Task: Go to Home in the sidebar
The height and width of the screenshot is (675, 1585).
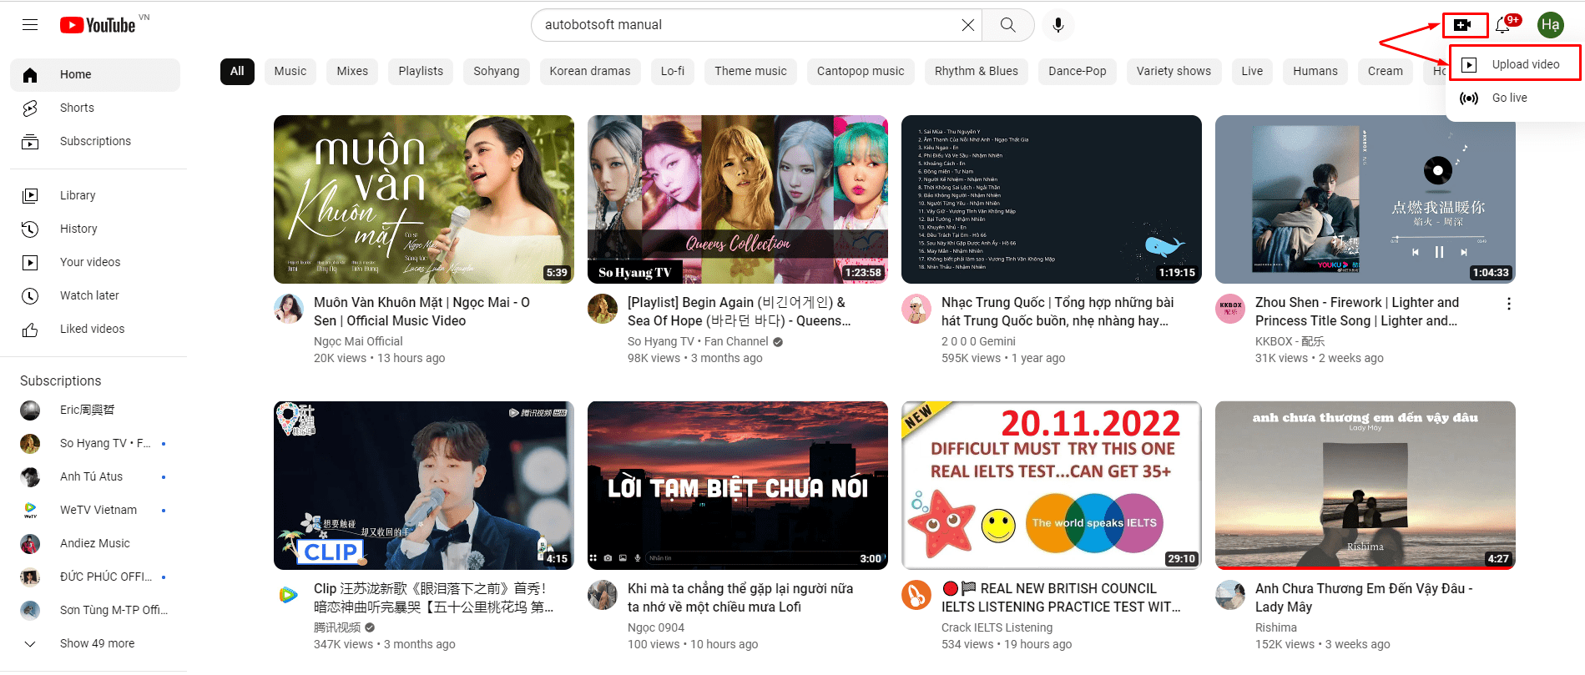Action: click(95, 74)
